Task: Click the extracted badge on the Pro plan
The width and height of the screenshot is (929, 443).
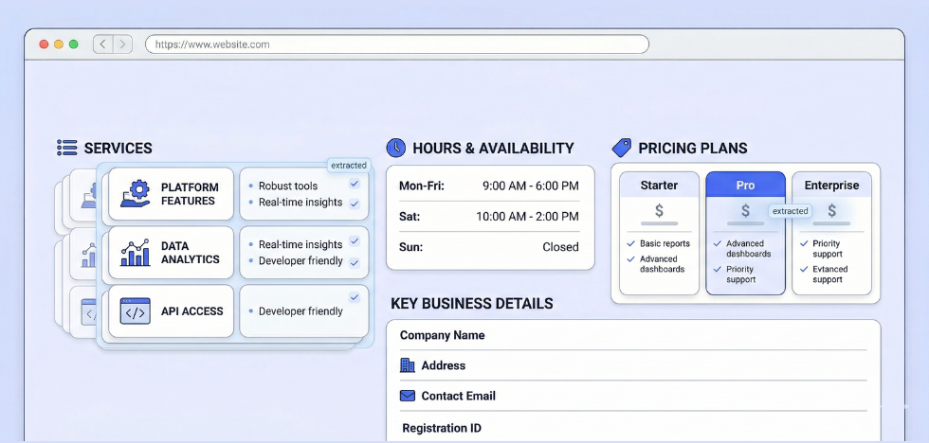Action: [790, 211]
